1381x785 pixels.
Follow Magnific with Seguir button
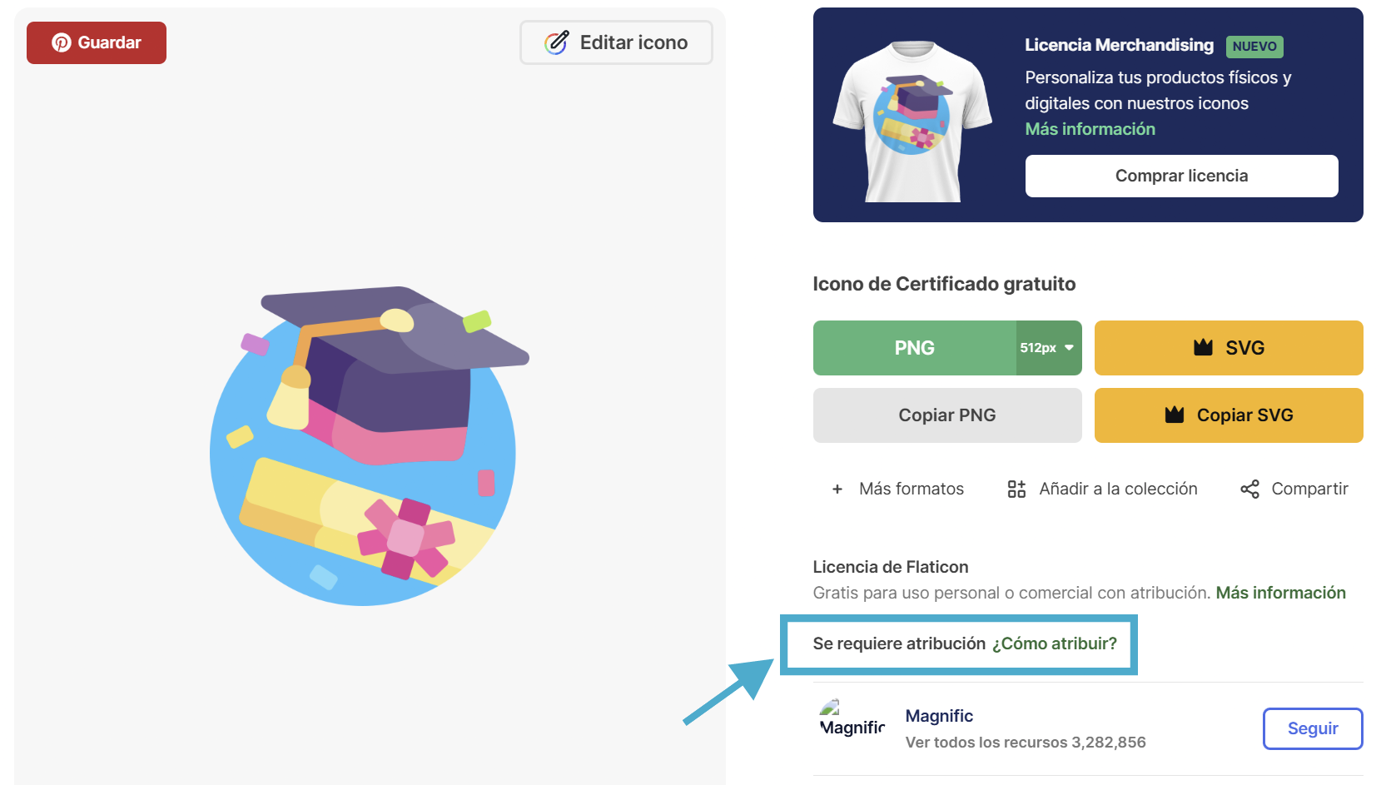pos(1313,728)
